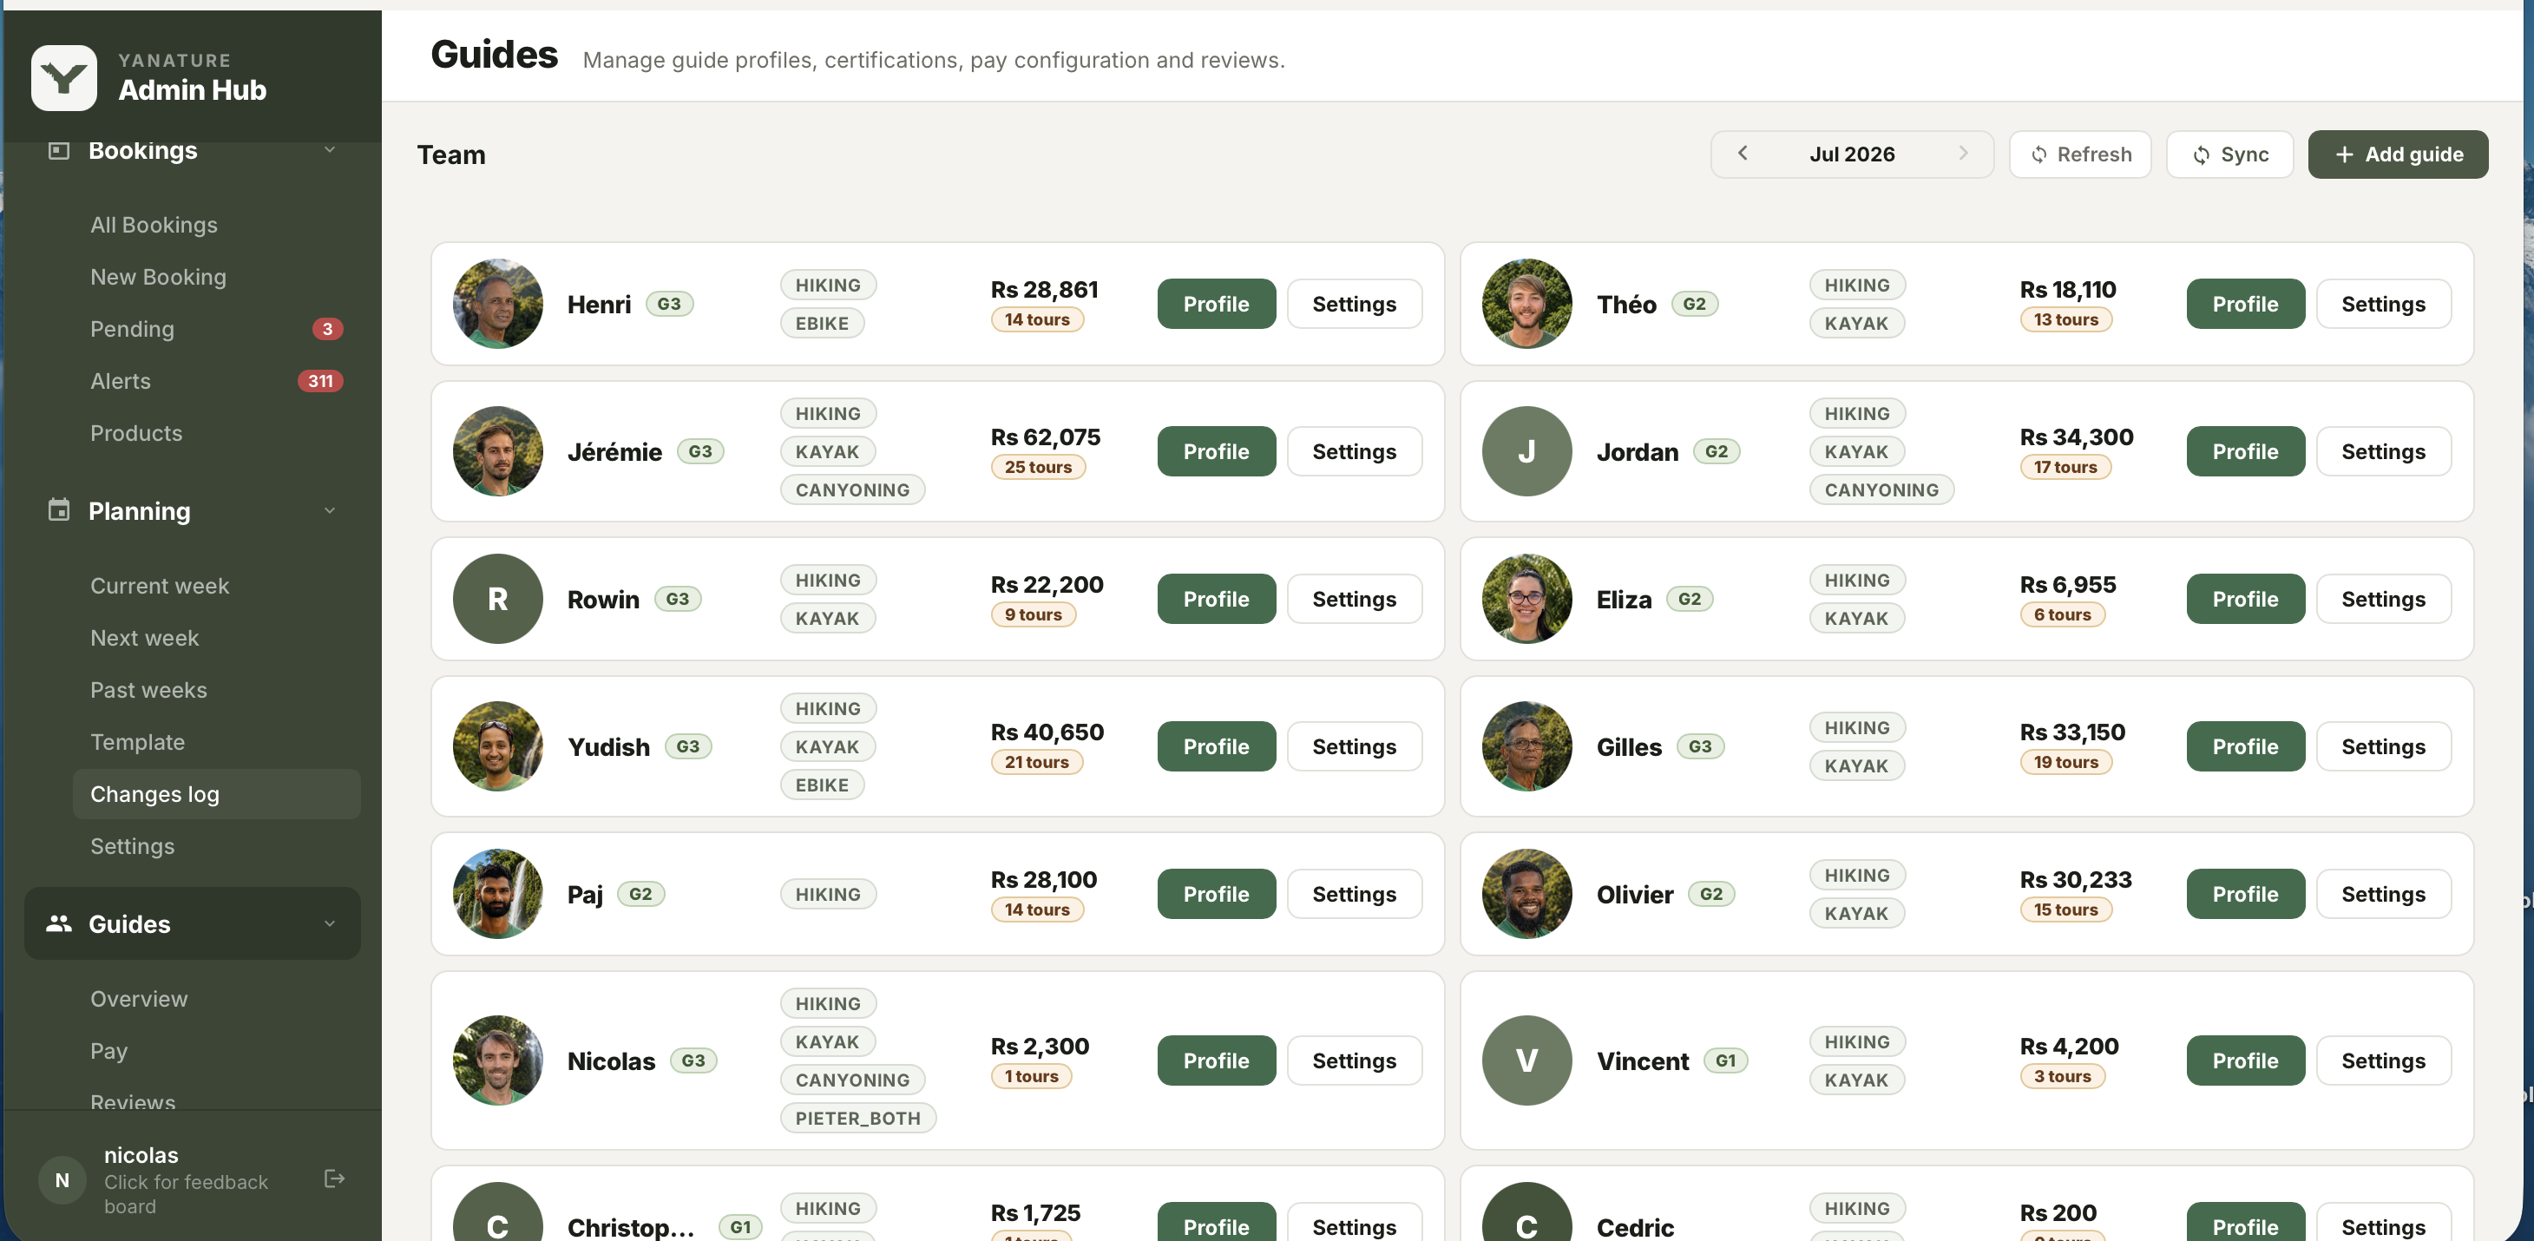Click the Add guide button
Screen dimensions: 2534x1241
pos(2397,154)
